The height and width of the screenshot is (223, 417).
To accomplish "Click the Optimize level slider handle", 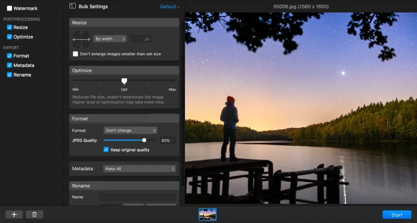I will click(124, 81).
